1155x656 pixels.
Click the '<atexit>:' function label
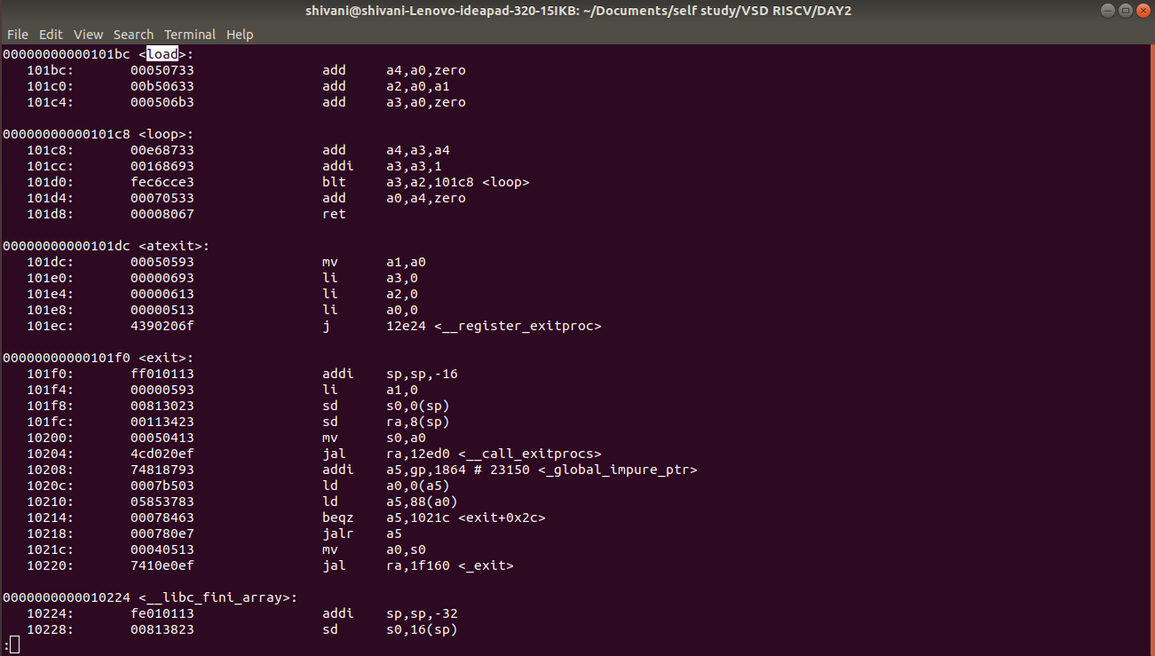[174, 246]
